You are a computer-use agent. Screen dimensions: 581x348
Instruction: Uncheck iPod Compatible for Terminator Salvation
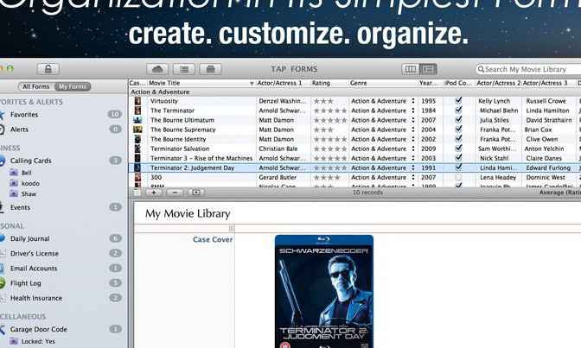458,148
